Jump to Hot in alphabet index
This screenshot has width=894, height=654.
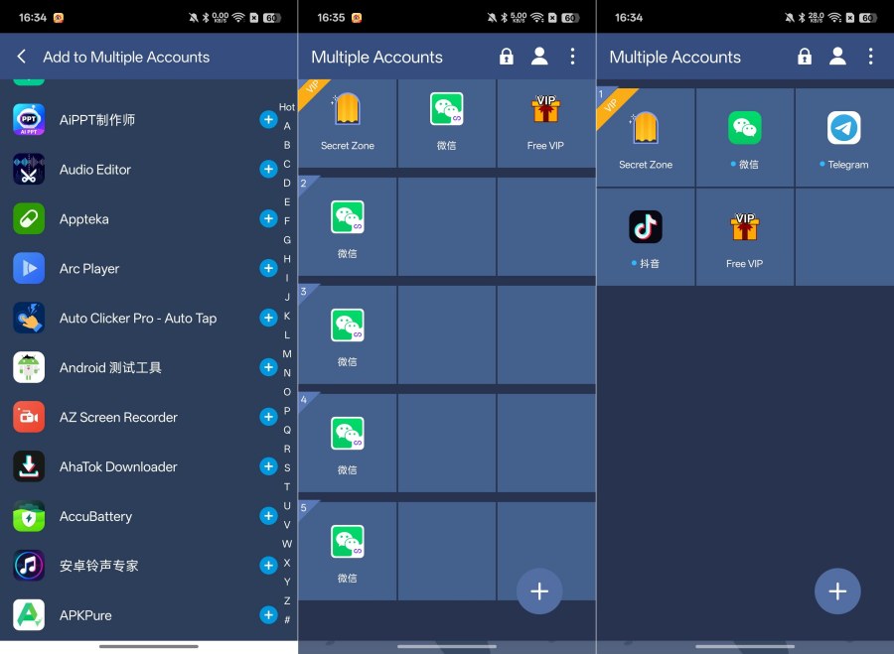[287, 106]
